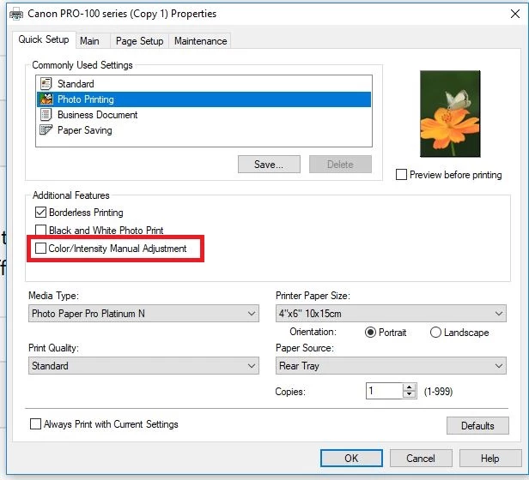The width and height of the screenshot is (529, 480).
Task: Click the Photo Printing profile icon
Action: [46, 99]
